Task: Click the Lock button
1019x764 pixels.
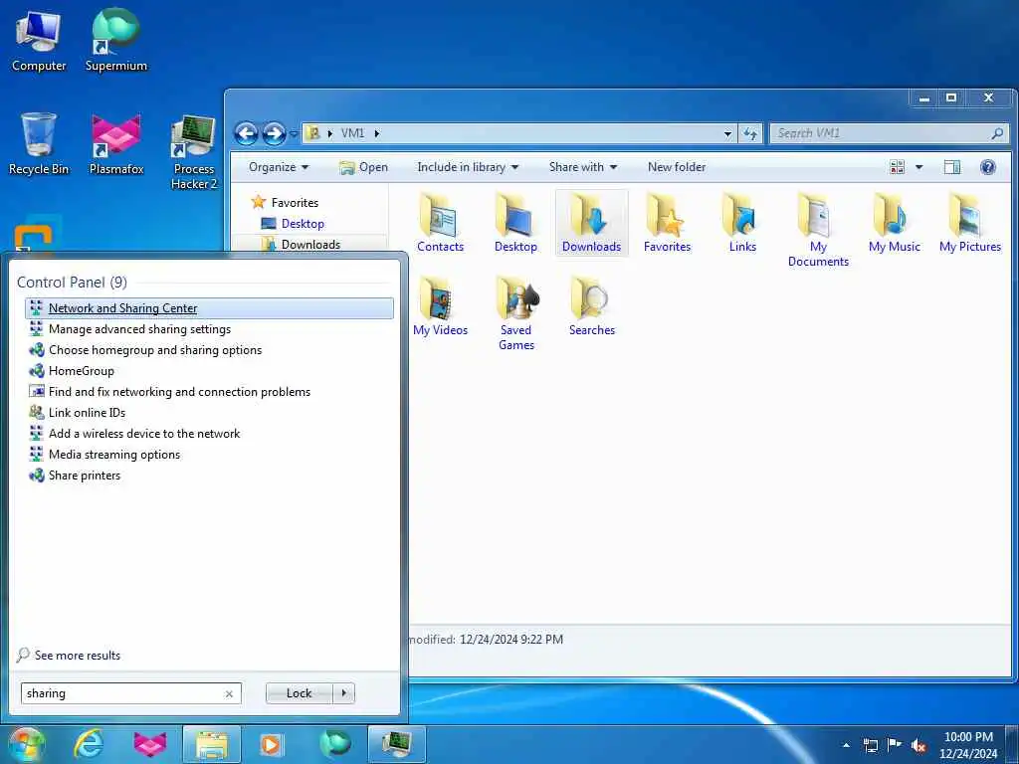Action: pyautogui.click(x=299, y=693)
